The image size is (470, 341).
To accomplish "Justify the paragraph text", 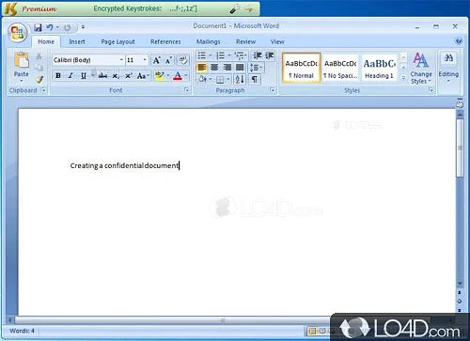I will tap(240, 68).
